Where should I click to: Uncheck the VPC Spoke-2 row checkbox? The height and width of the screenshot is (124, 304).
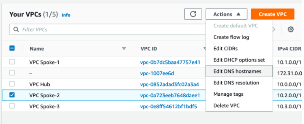coord(12,95)
